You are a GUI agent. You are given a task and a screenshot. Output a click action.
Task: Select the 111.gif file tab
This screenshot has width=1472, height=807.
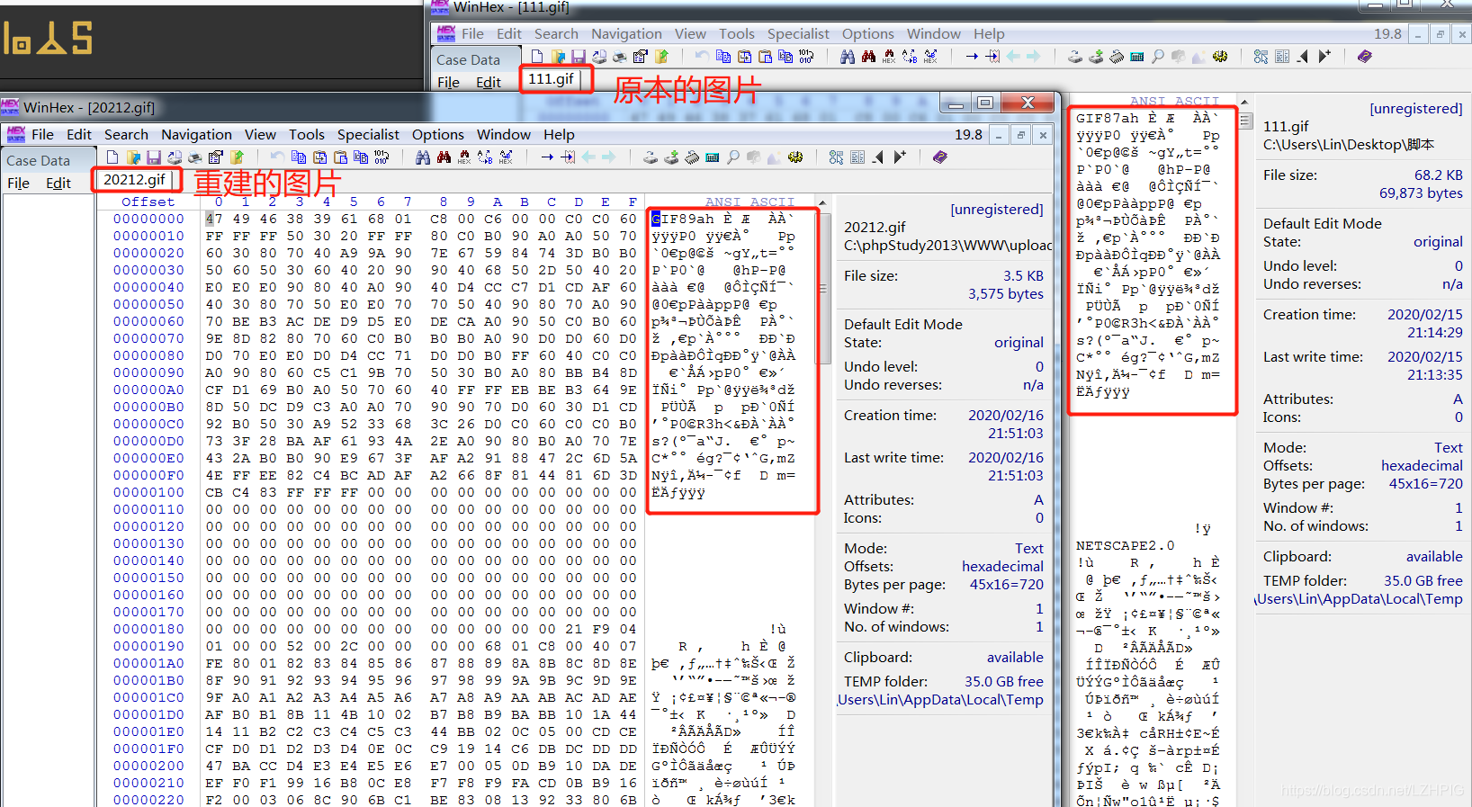[x=551, y=79]
